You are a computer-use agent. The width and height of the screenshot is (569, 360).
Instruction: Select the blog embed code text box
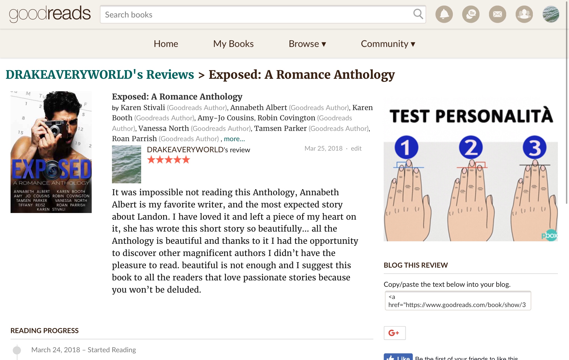pos(458,301)
